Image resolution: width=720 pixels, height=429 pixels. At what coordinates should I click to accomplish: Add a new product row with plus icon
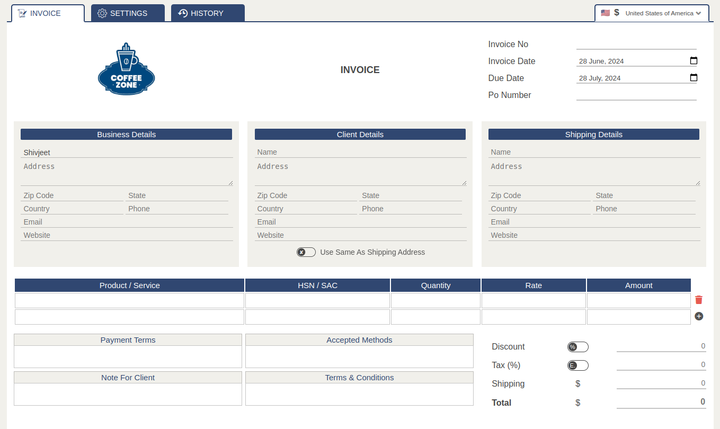coord(698,316)
